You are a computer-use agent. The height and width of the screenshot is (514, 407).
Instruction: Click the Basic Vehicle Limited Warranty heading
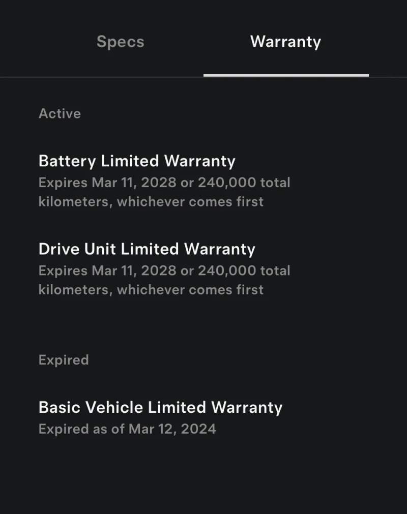(160, 407)
